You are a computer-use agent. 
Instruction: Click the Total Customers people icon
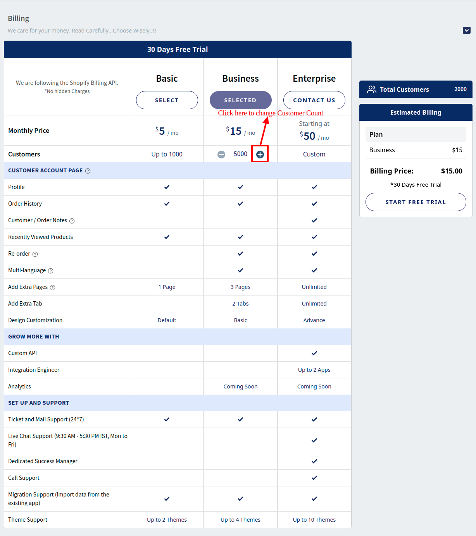tap(371, 89)
